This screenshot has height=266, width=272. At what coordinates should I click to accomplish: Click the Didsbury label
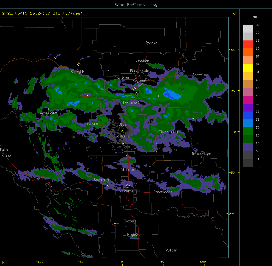pos(121,136)
